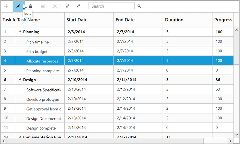Collapse the Planning task group
Viewport: 240px width, 144px height.
pyautogui.click(x=20, y=32)
